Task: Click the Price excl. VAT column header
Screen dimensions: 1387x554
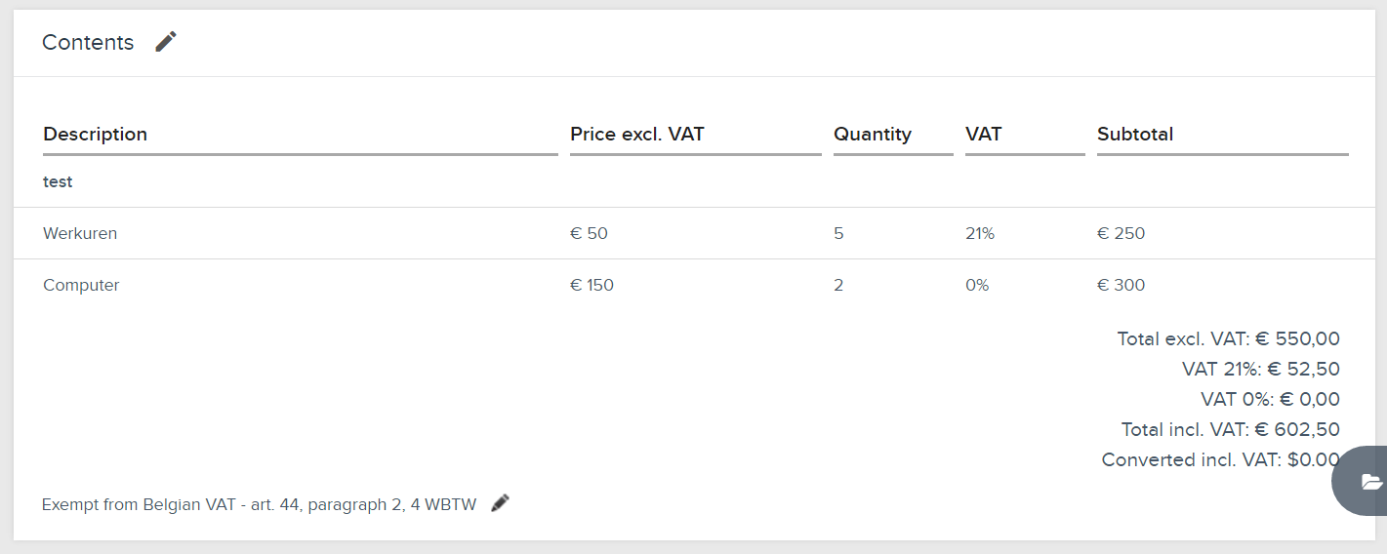Action: tap(637, 134)
